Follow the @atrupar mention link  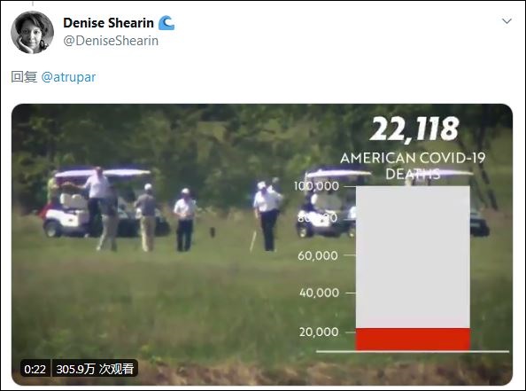[68, 77]
